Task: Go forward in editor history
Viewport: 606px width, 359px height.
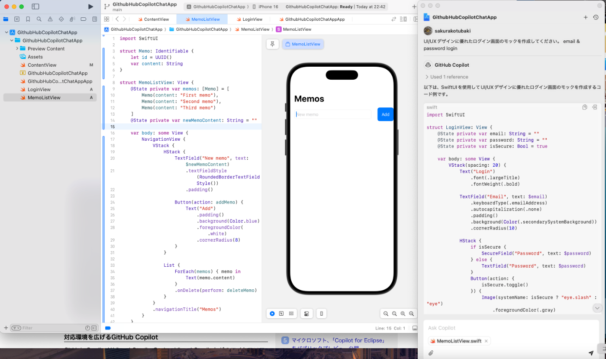Action: (x=125, y=19)
